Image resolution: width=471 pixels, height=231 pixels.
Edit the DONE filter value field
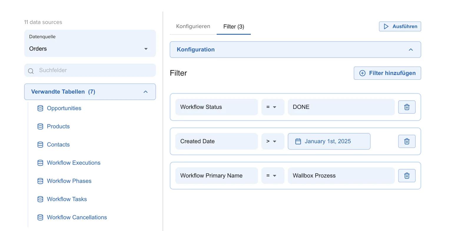point(341,107)
